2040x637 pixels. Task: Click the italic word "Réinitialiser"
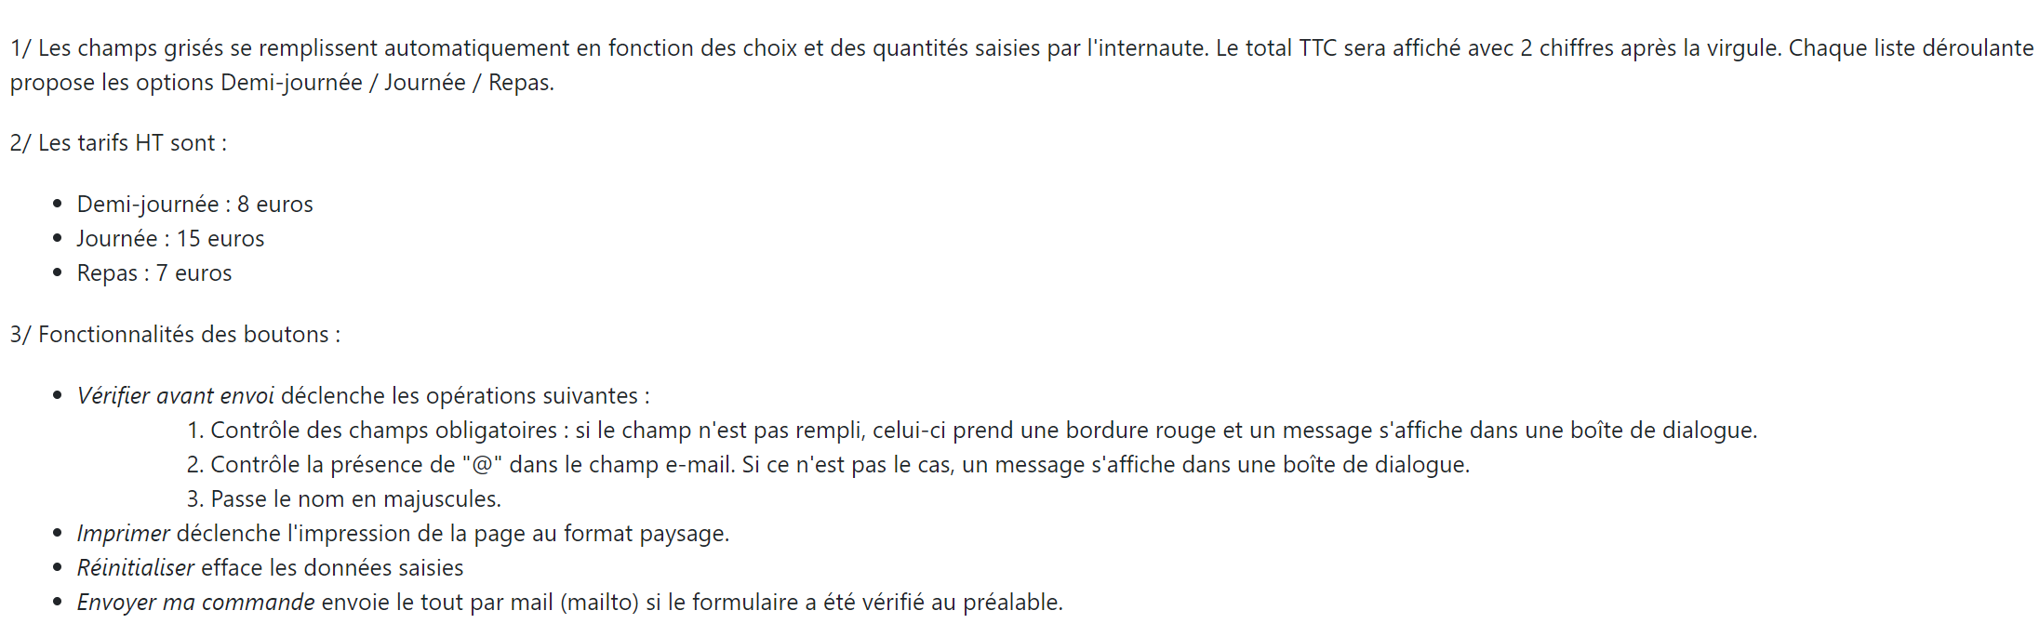136,568
